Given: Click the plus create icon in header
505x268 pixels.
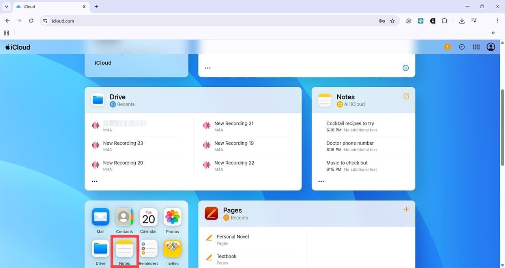Looking at the screenshot, I should 462,47.
